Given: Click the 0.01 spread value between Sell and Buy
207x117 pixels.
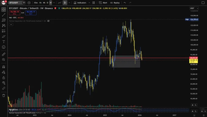Looking at the screenshot, I should tap(23, 13).
